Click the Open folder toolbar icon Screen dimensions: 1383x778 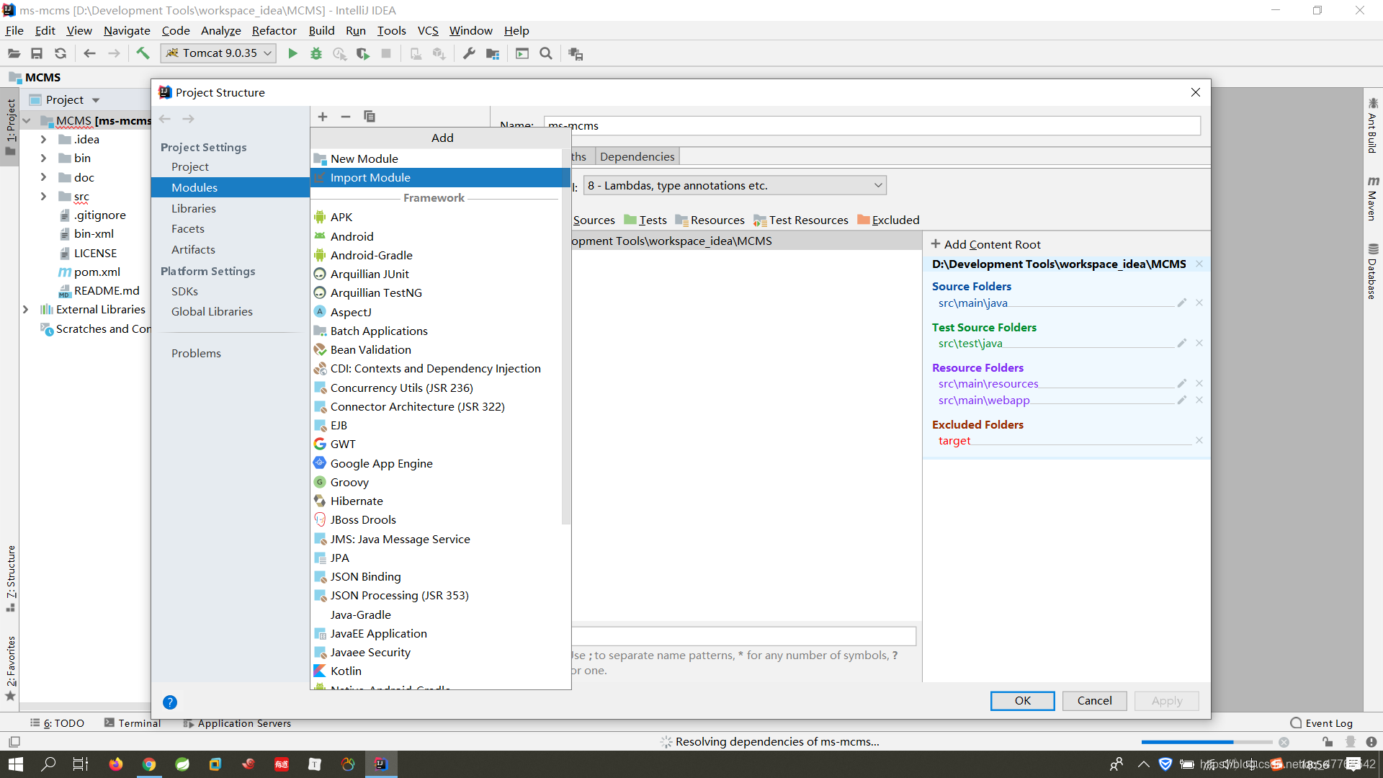(14, 53)
